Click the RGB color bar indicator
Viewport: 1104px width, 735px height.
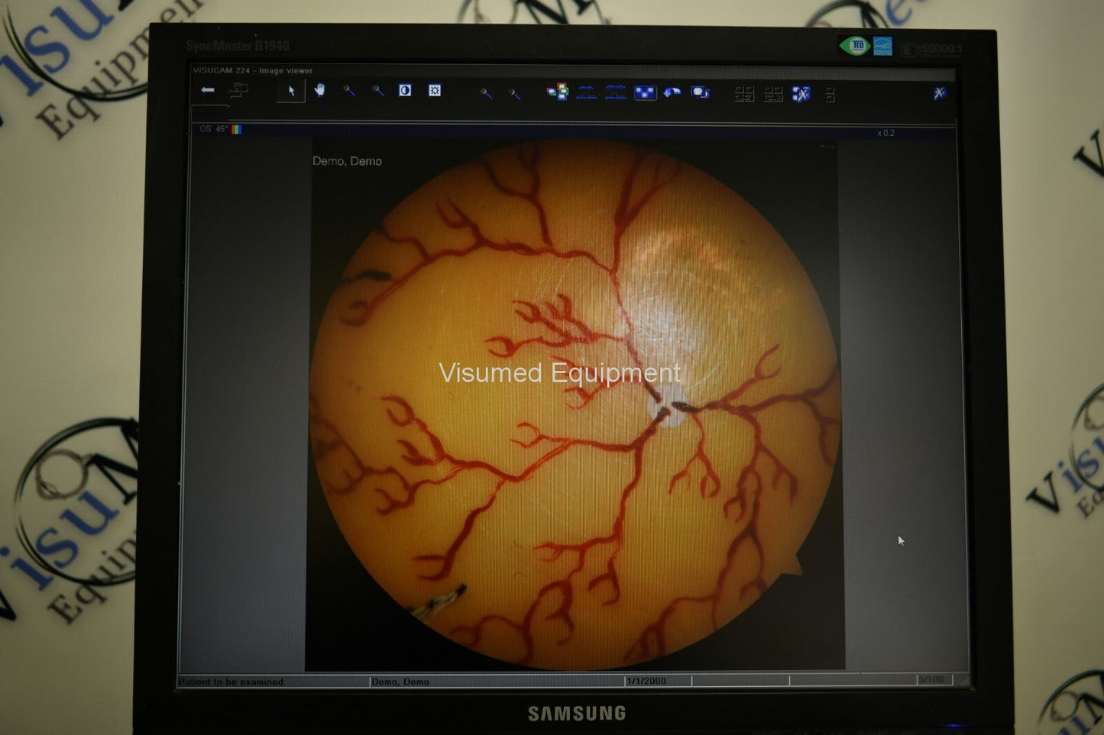237,130
